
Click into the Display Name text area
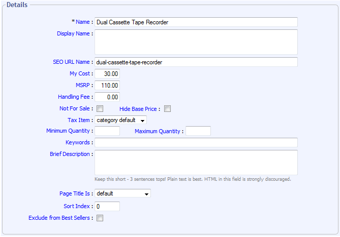196,42
